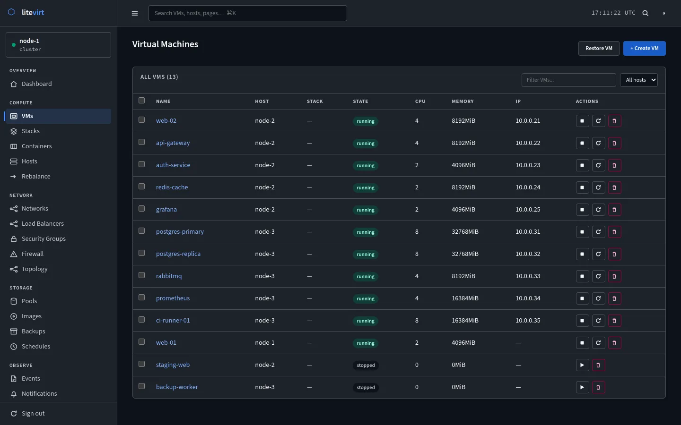Delete the prometheus VM
The width and height of the screenshot is (681, 425).
(614, 298)
